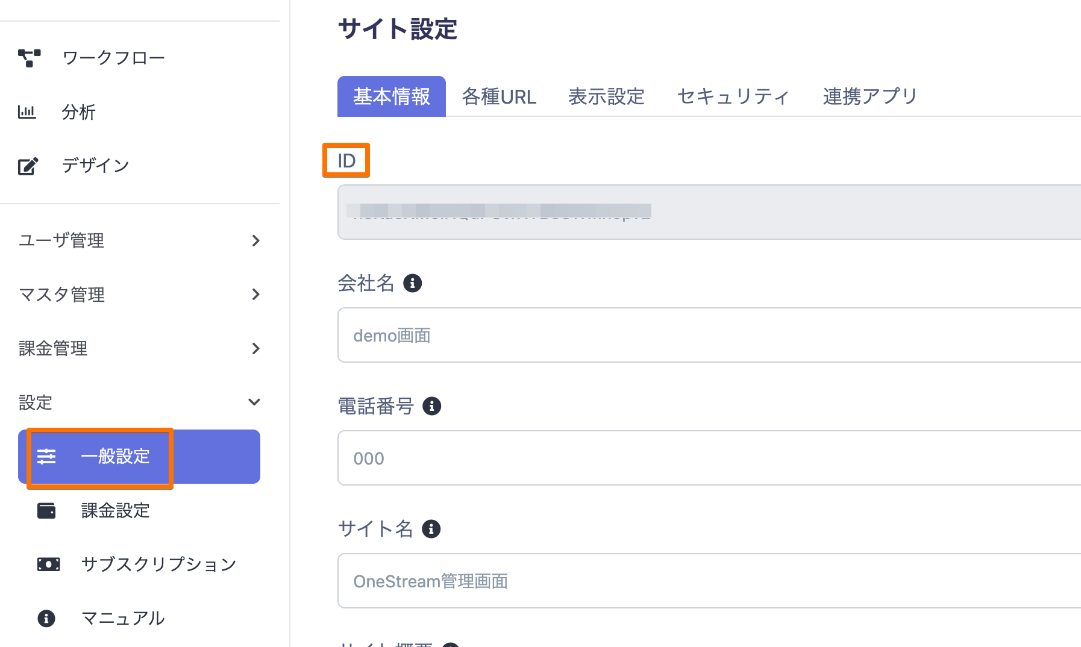Screen dimensions: 1081x647
Task: Open the 連携アプリ tab
Action: (869, 96)
